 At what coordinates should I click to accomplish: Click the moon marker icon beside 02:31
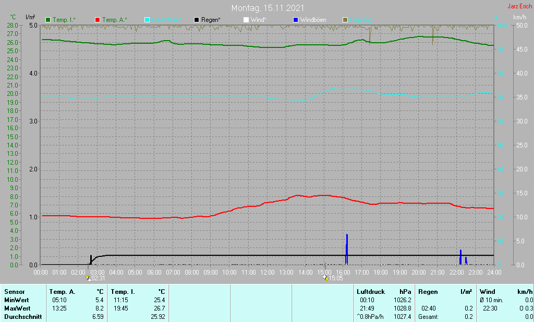pos(89,278)
